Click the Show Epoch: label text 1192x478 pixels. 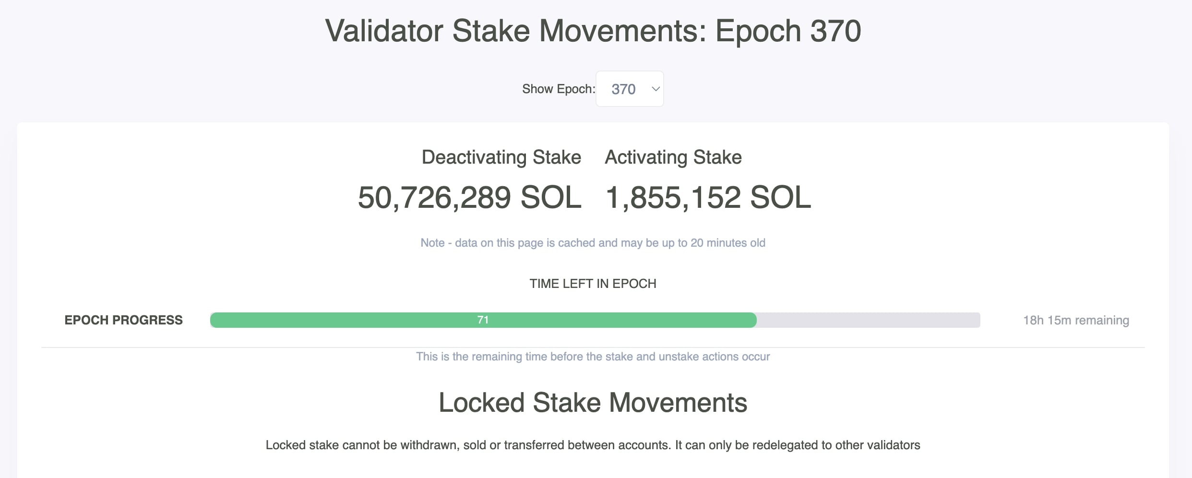coord(558,89)
